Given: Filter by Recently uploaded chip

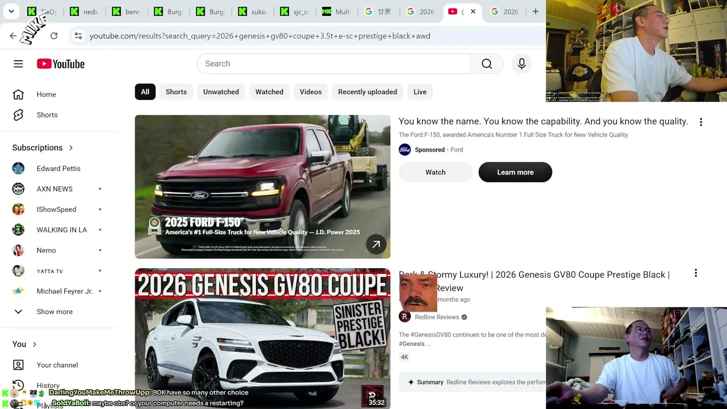Looking at the screenshot, I should coord(367,91).
